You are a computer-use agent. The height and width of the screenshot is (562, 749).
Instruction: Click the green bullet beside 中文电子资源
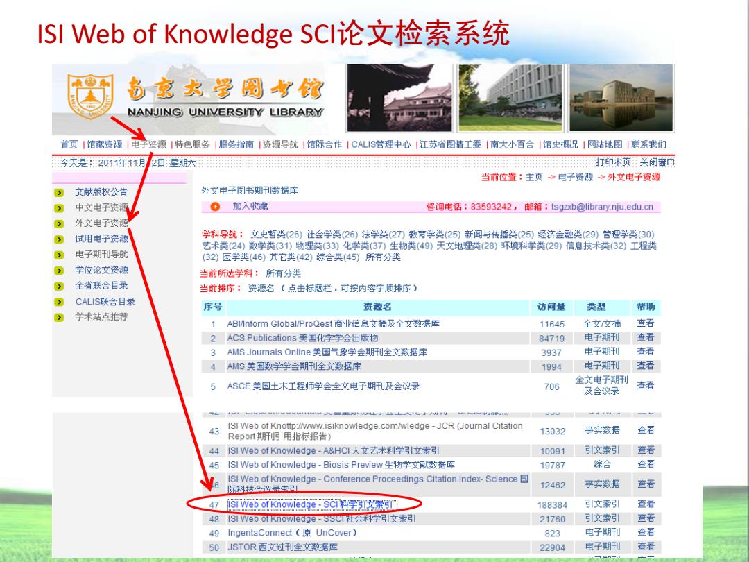pyautogui.click(x=59, y=208)
